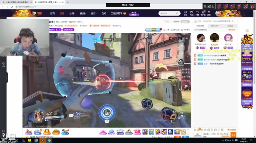This screenshot has width=256, height=143.
Task: Switch to the 粉丝团 tab
Action: pos(230,26)
